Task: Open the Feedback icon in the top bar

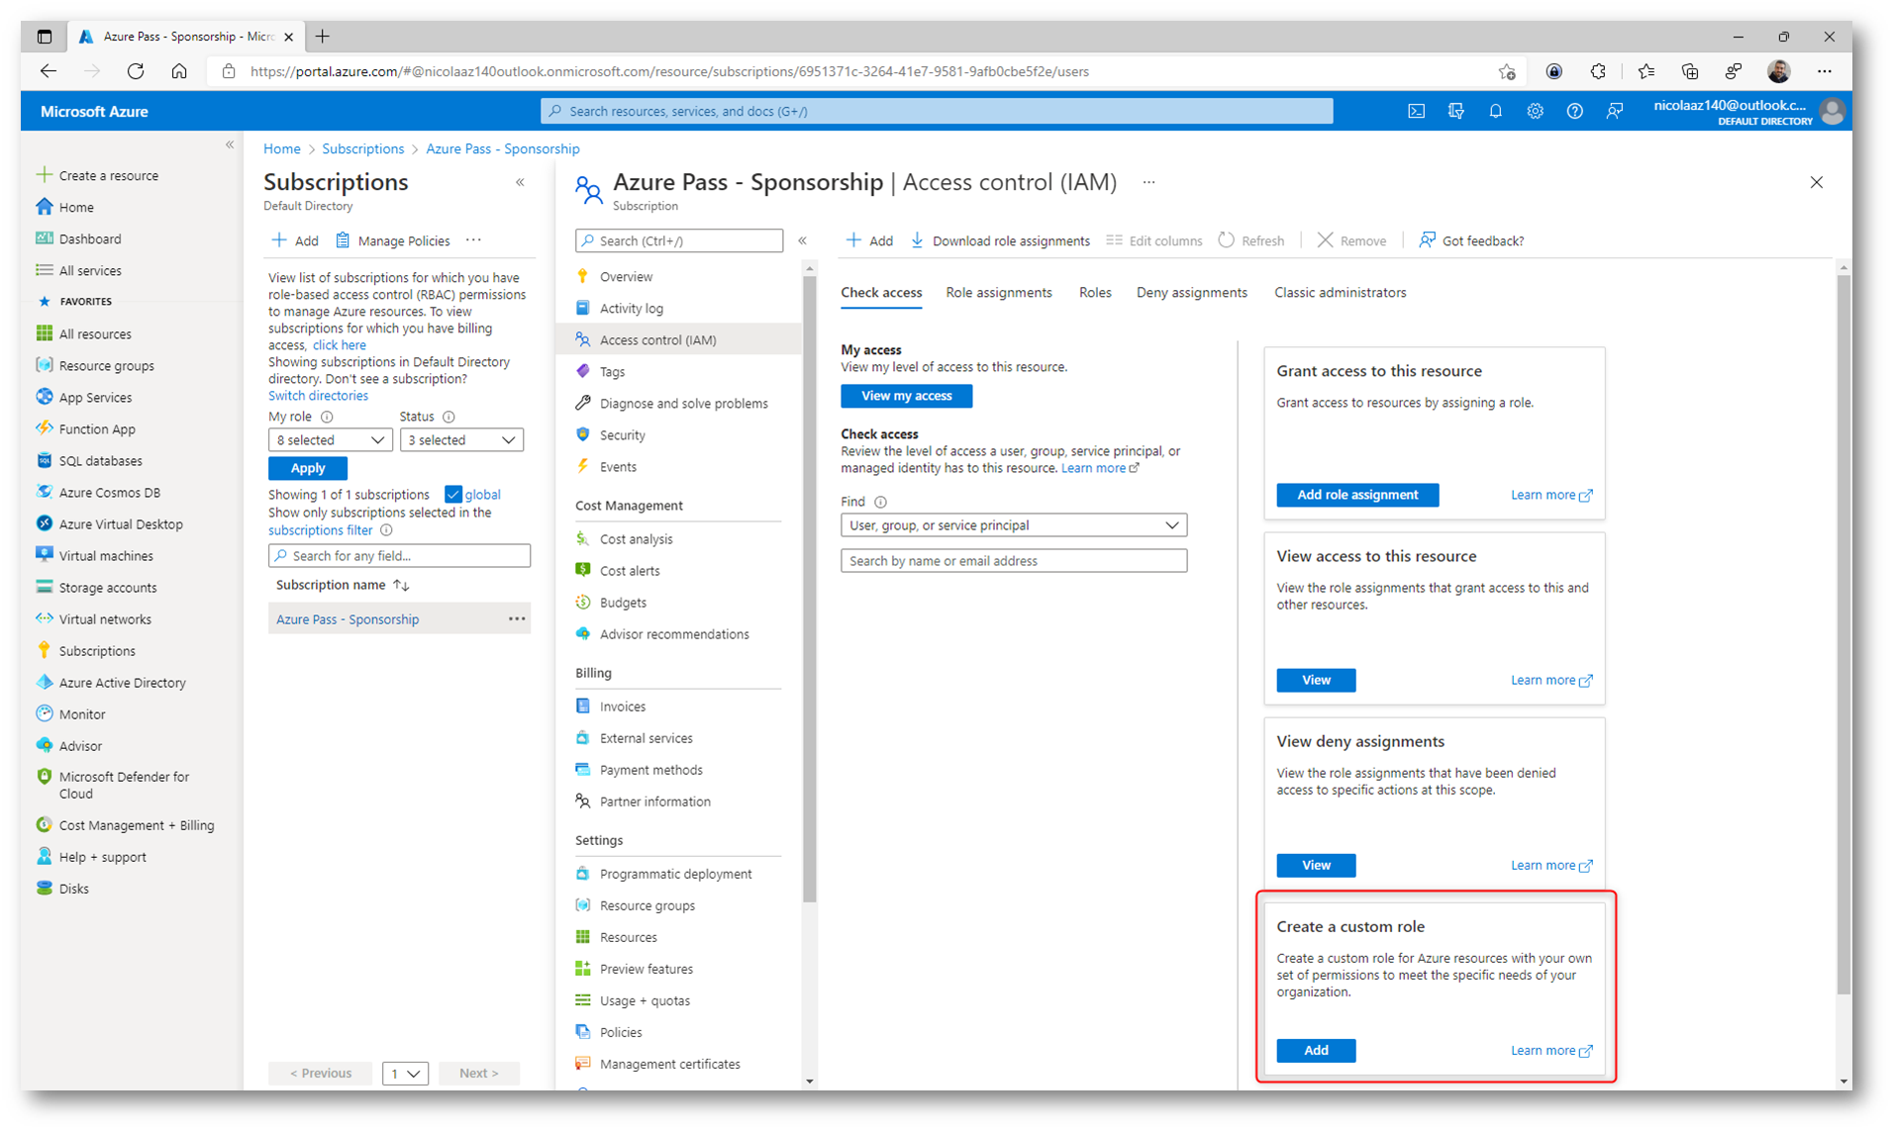Action: coord(1614,111)
